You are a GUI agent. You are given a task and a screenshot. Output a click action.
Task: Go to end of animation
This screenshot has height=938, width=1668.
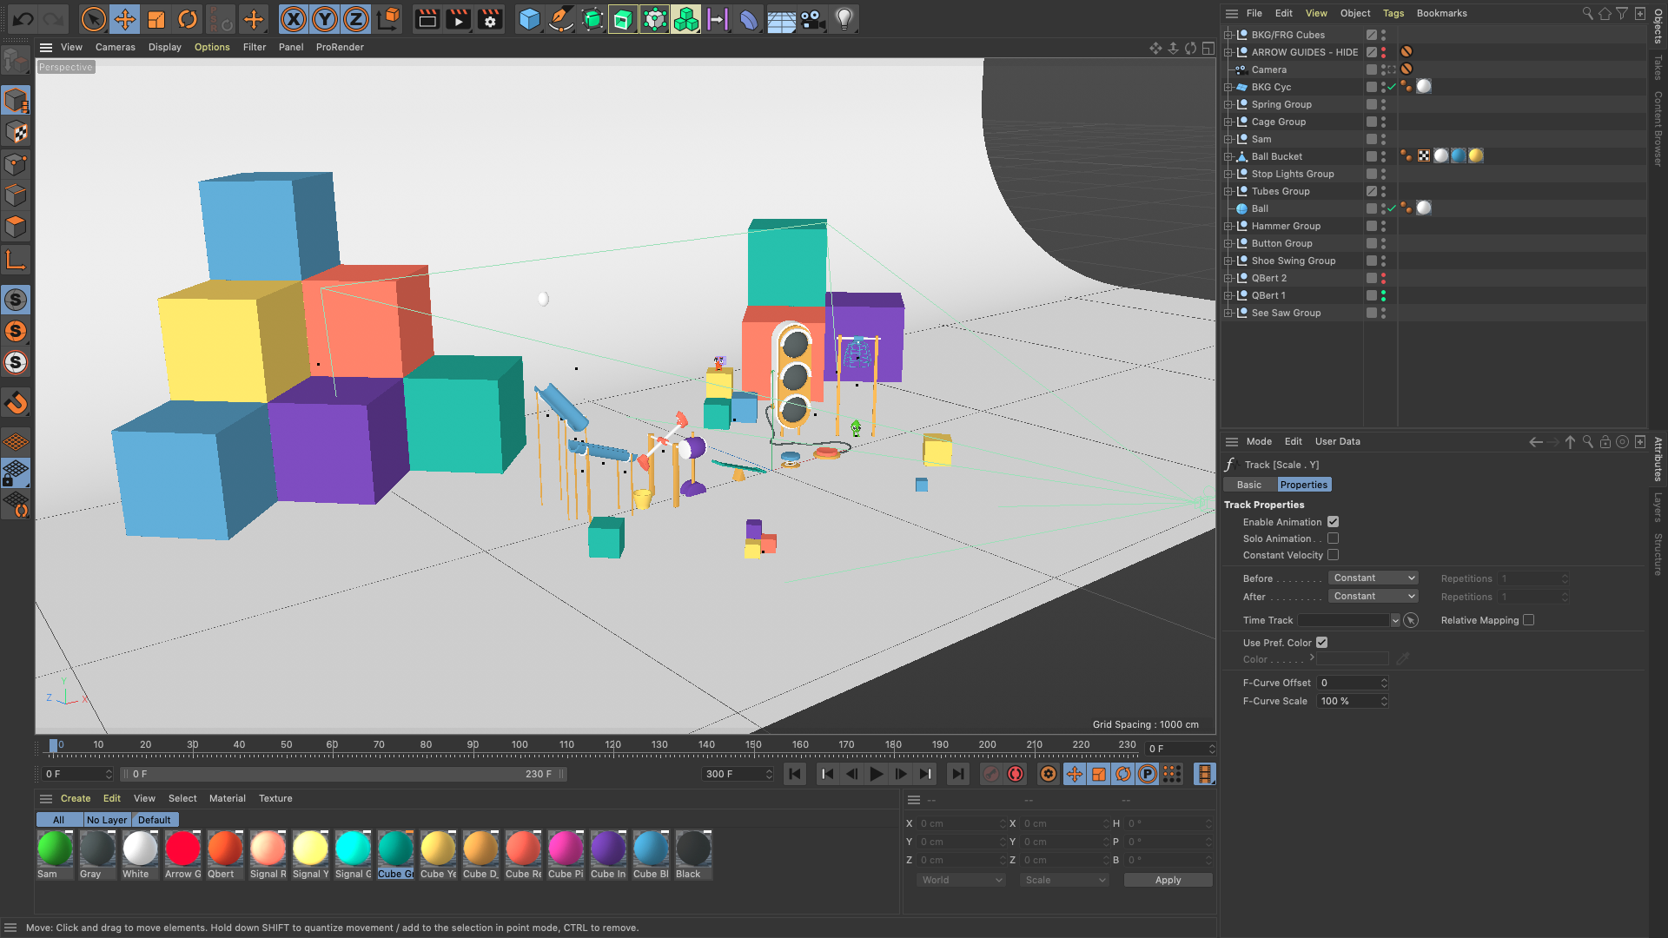click(957, 774)
